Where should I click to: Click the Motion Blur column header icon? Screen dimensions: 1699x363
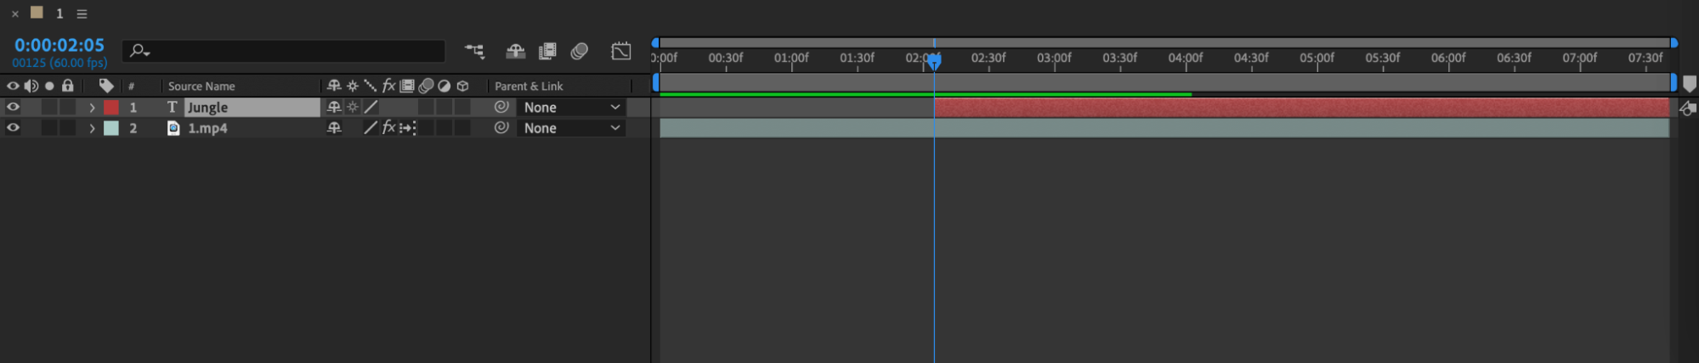[x=426, y=86]
